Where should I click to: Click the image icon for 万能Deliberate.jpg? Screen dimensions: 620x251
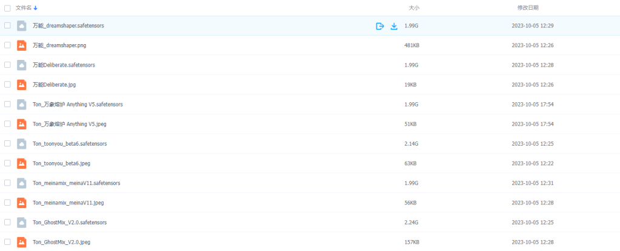22,85
